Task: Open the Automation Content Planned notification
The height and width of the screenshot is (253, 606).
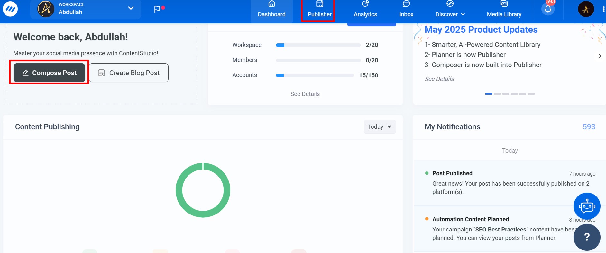Action: tap(510, 229)
